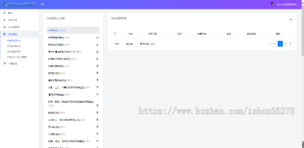The width and height of the screenshot is (304, 148).
Task: Go to 首页 in the sidebar
Action: pos(10,13)
